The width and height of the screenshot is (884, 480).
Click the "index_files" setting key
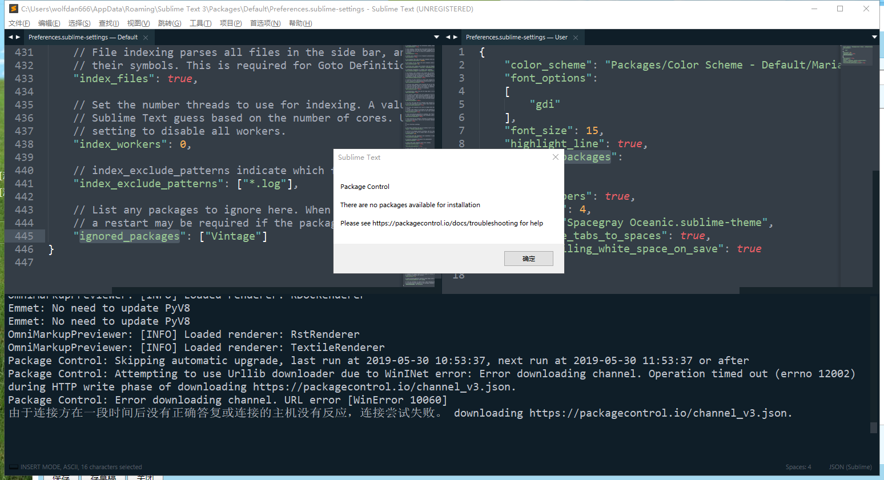114,79
